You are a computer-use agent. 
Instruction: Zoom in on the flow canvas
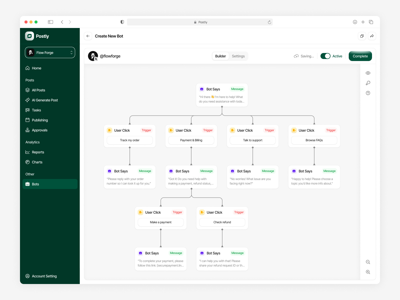point(368,272)
